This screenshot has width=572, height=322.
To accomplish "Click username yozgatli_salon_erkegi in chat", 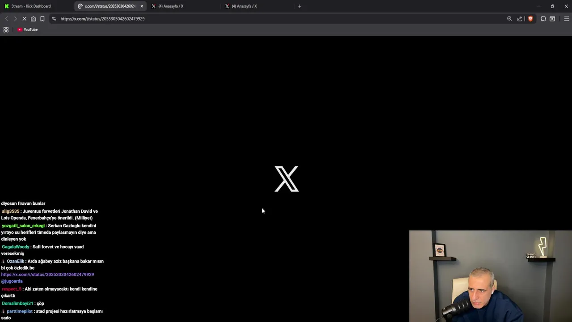I will click(x=23, y=226).
